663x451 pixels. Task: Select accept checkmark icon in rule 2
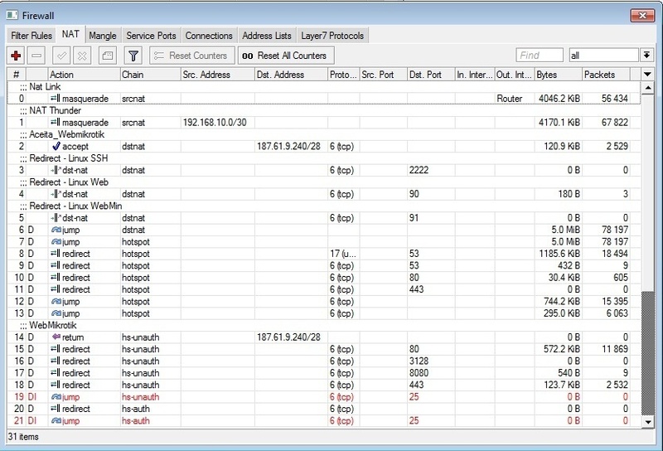click(x=56, y=146)
